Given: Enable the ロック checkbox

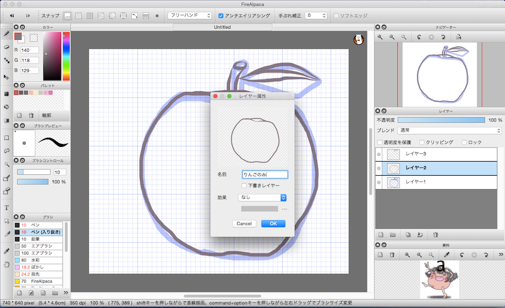Looking at the screenshot, I should coord(465,142).
